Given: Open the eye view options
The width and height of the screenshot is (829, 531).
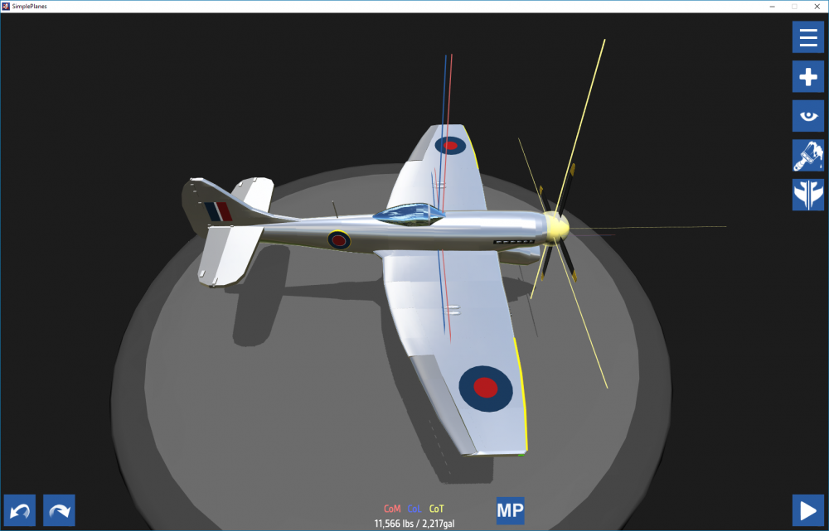Looking at the screenshot, I should tap(807, 116).
